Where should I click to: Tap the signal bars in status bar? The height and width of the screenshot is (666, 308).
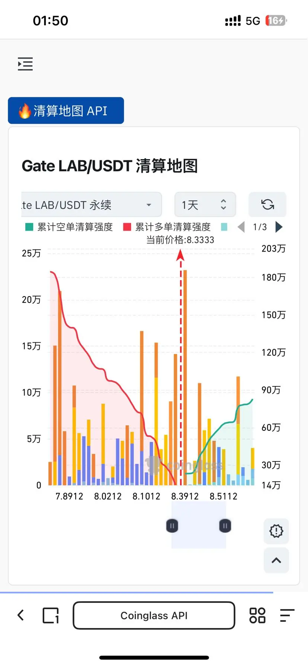[233, 21]
